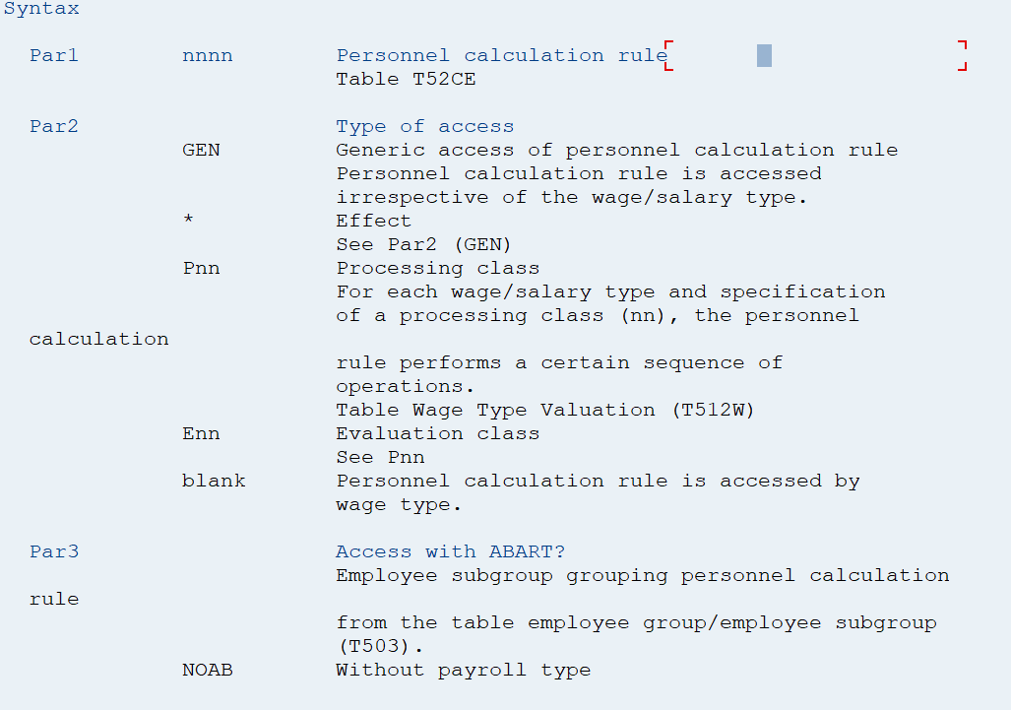Select the "Par1" parameter label

pyautogui.click(x=54, y=55)
